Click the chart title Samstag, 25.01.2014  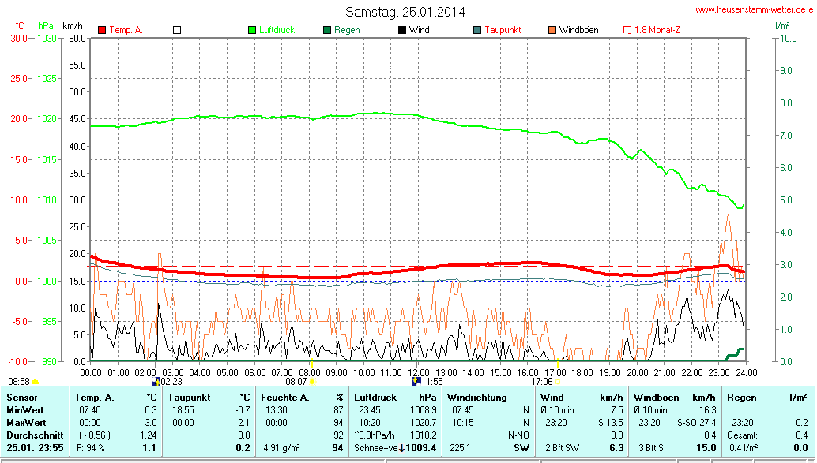[x=405, y=12]
